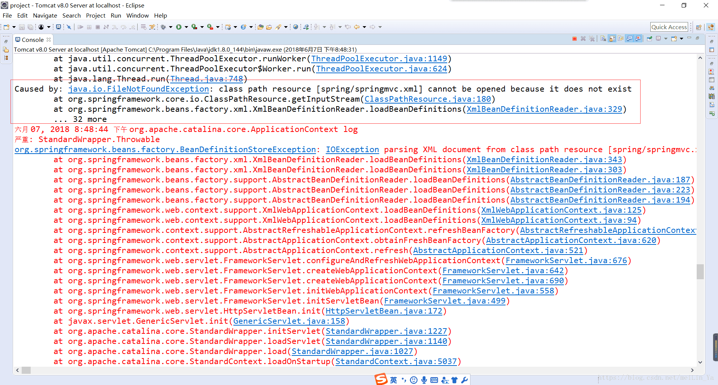
Task: Click the Search flashlight icon
Action: coord(278,27)
